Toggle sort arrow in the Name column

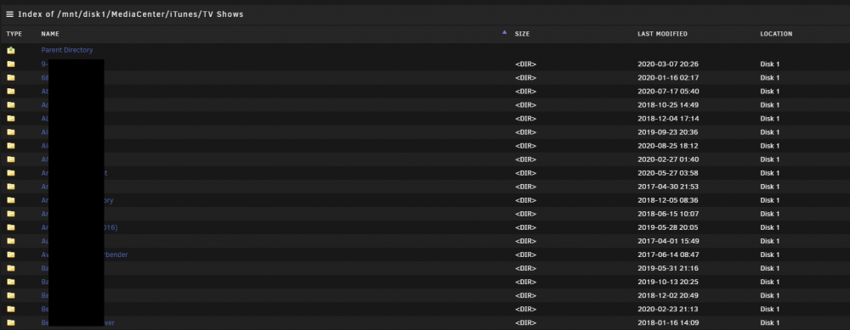coord(504,32)
